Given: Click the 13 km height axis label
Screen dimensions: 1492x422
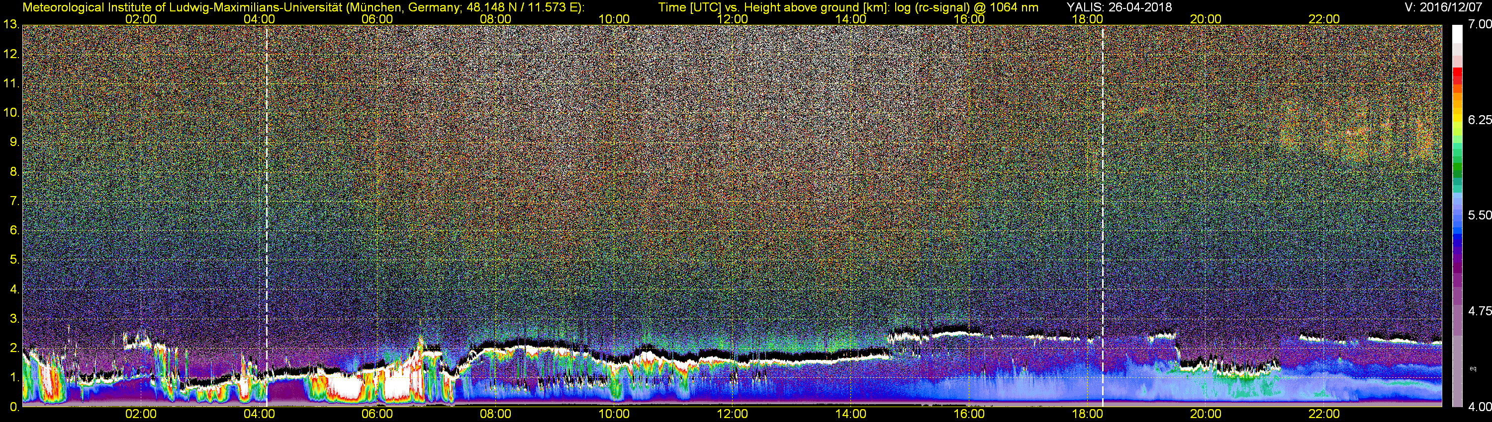Looking at the screenshot, I should pyautogui.click(x=11, y=25).
